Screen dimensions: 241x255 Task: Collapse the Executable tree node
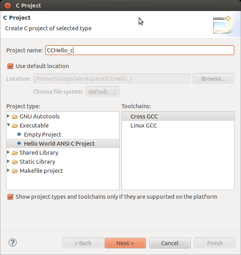pyautogui.click(x=9, y=126)
